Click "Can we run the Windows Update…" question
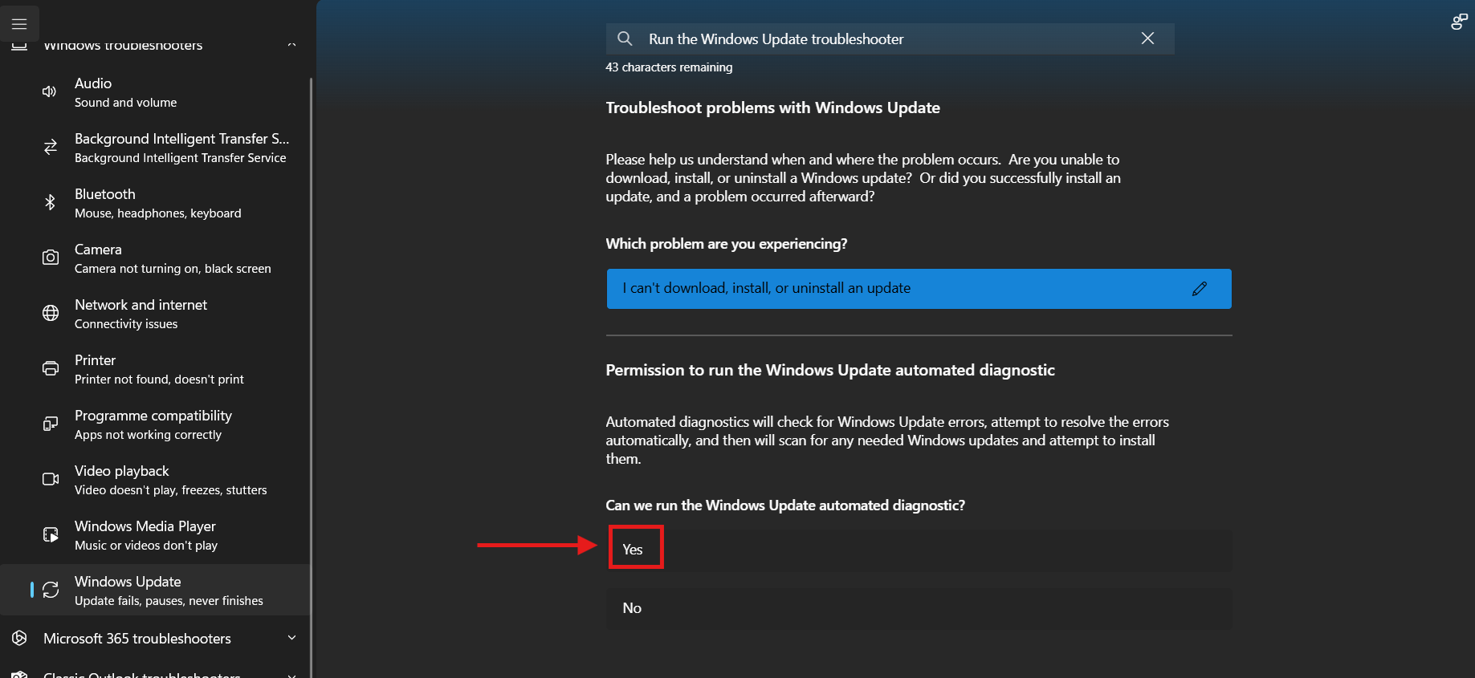Viewport: 1475px width, 678px height. (785, 505)
